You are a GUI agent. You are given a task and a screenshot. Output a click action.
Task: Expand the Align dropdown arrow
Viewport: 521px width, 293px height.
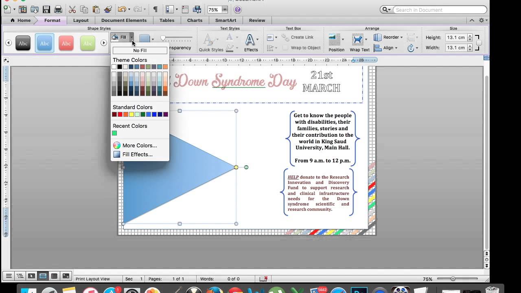coord(396,48)
